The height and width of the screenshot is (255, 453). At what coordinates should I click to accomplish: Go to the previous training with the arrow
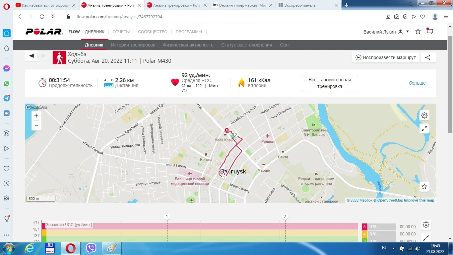[32, 56]
